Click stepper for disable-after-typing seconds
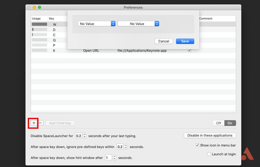The width and height of the screenshot is (260, 167). [x=84, y=136]
